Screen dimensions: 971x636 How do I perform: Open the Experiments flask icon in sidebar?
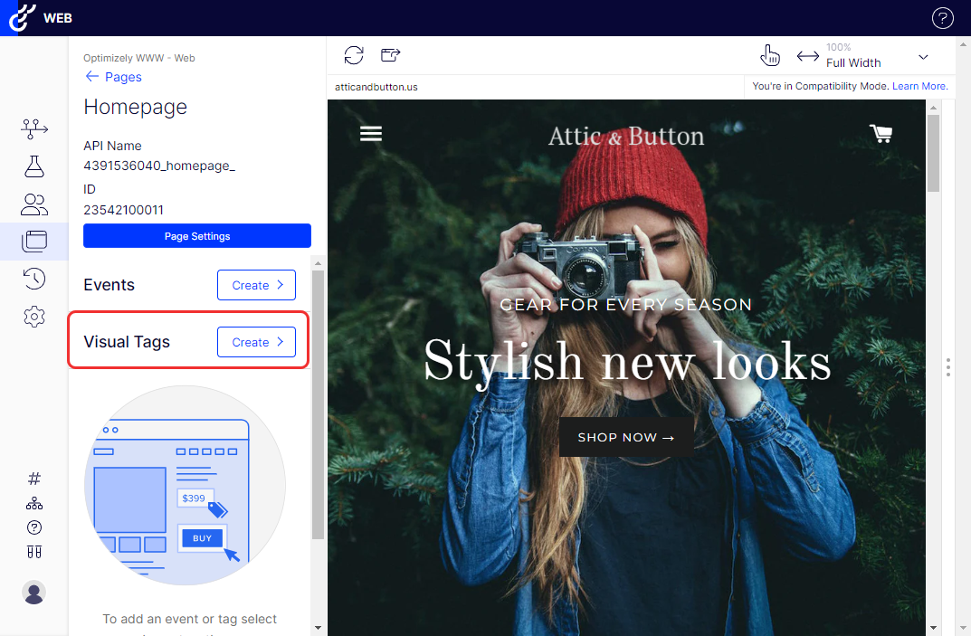point(34,166)
